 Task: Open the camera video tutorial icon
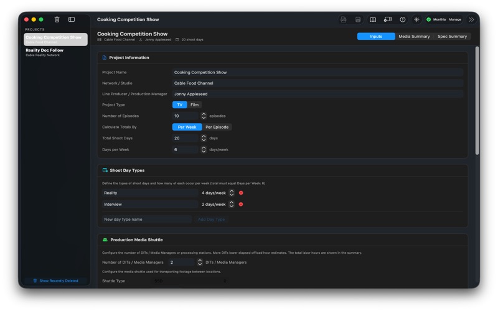click(x=387, y=19)
